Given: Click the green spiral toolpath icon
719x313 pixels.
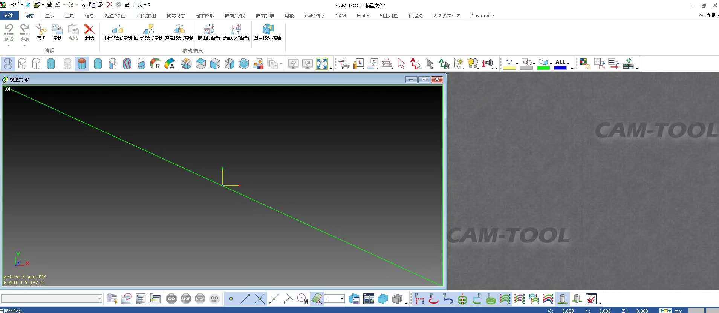Looking at the screenshot, I should [x=491, y=299].
